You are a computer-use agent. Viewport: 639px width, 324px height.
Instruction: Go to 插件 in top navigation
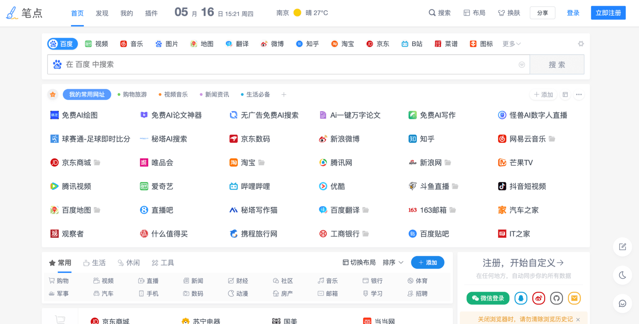click(x=151, y=13)
